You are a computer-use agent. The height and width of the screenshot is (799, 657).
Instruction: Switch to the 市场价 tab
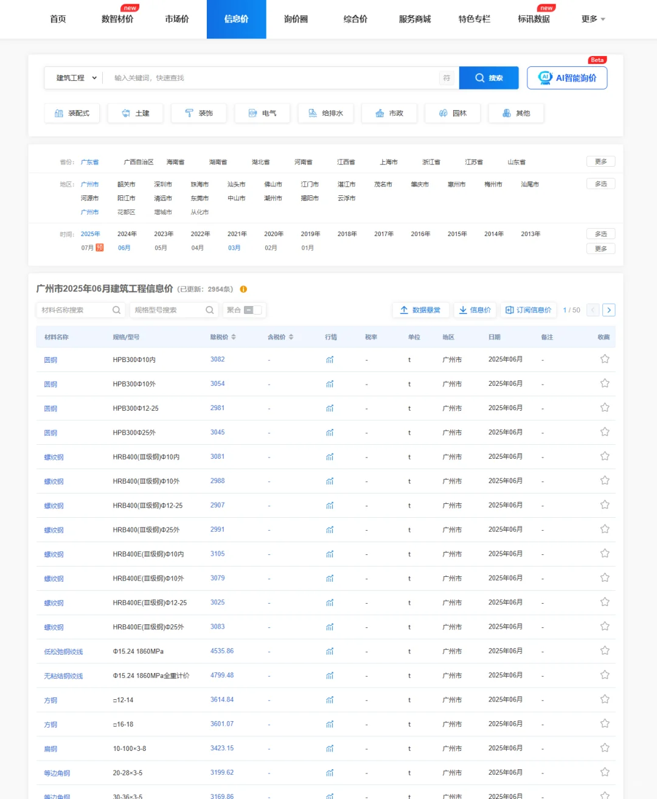coord(176,19)
